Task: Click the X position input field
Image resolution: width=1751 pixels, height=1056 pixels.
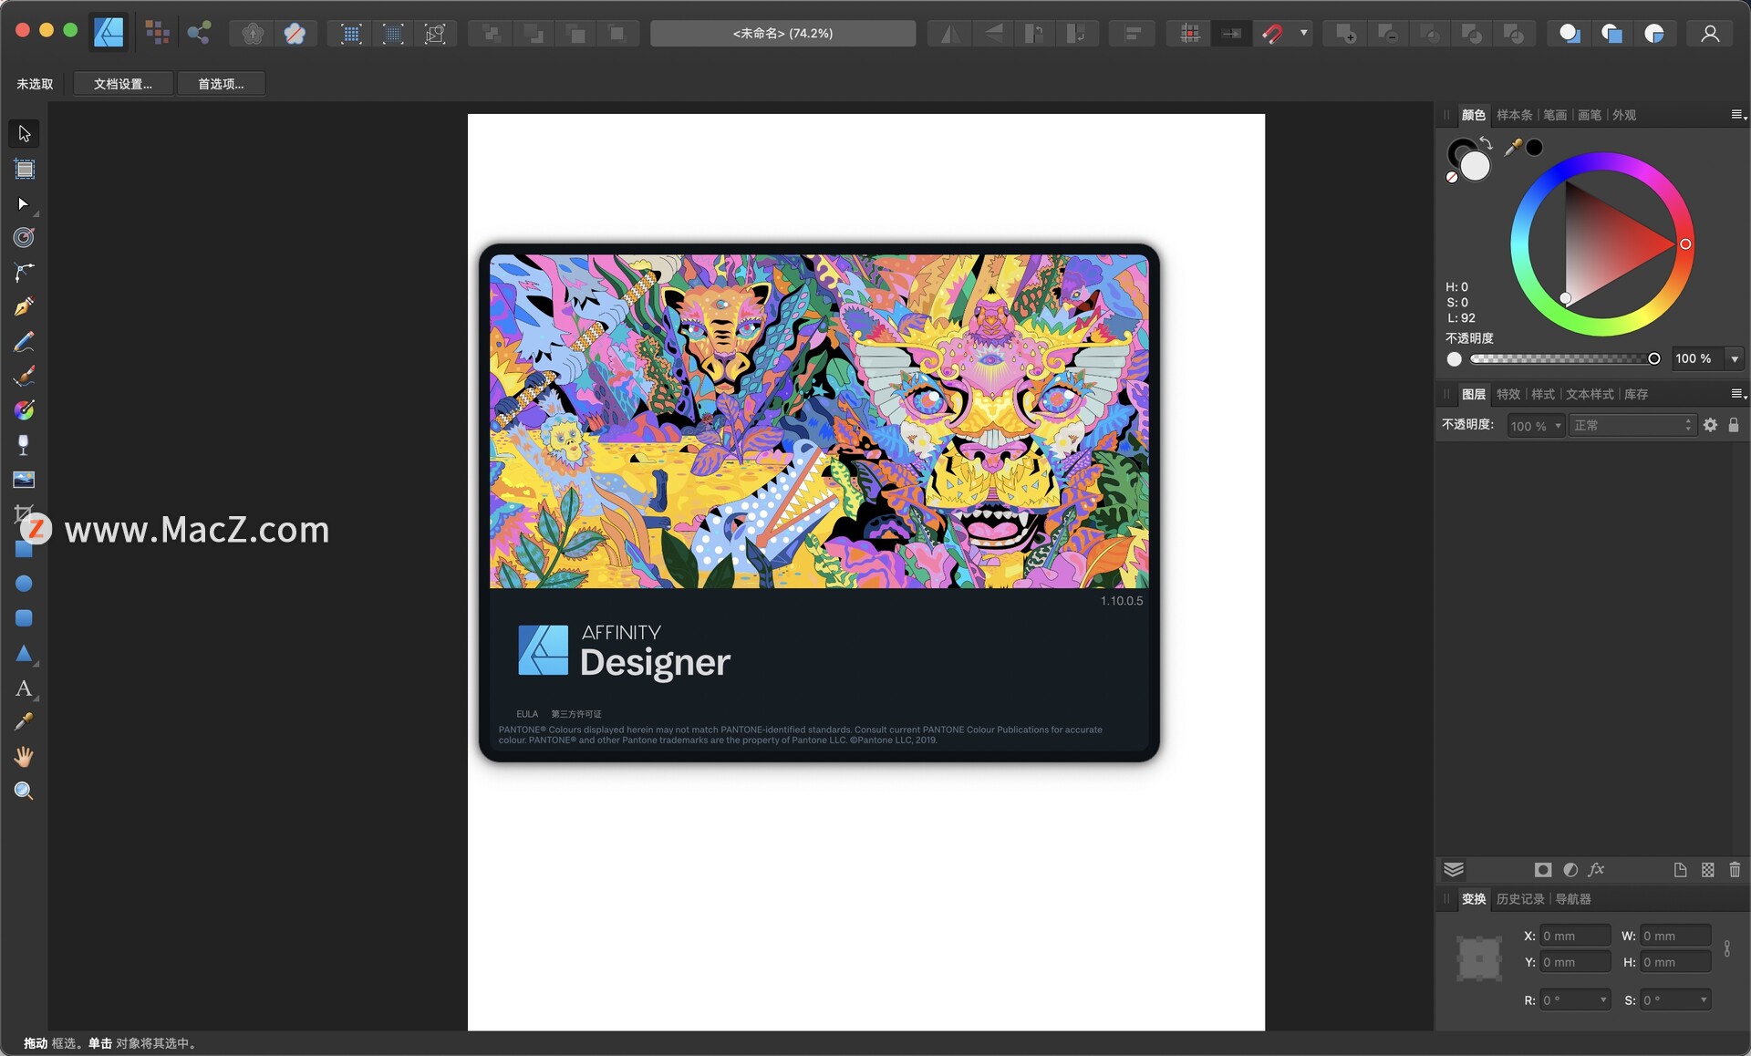Action: click(1575, 936)
